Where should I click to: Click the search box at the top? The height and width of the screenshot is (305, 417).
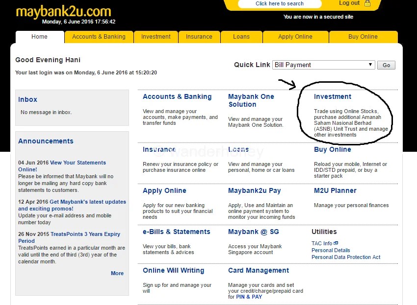pyautogui.click(x=280, y=4)
